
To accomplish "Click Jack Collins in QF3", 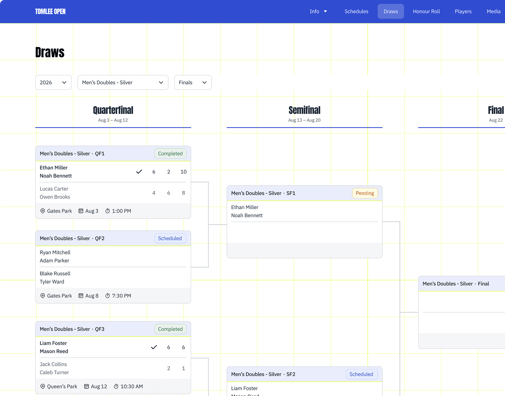I will click(53, 364).
